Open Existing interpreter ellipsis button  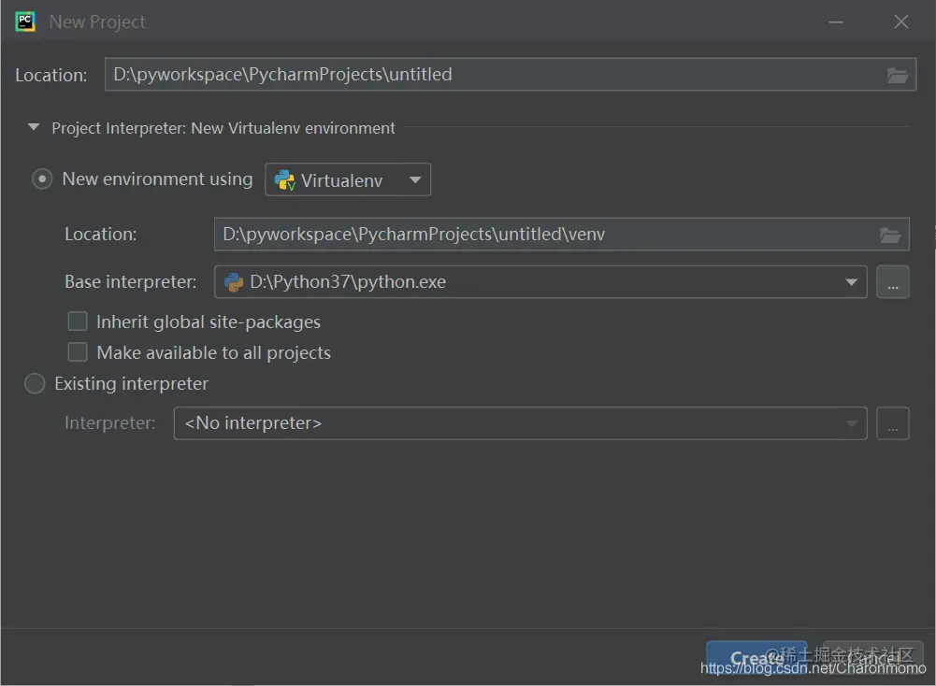tap(892, 423)
